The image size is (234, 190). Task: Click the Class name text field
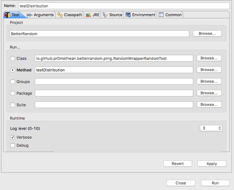pyautogui.click(x=114, y=58)
